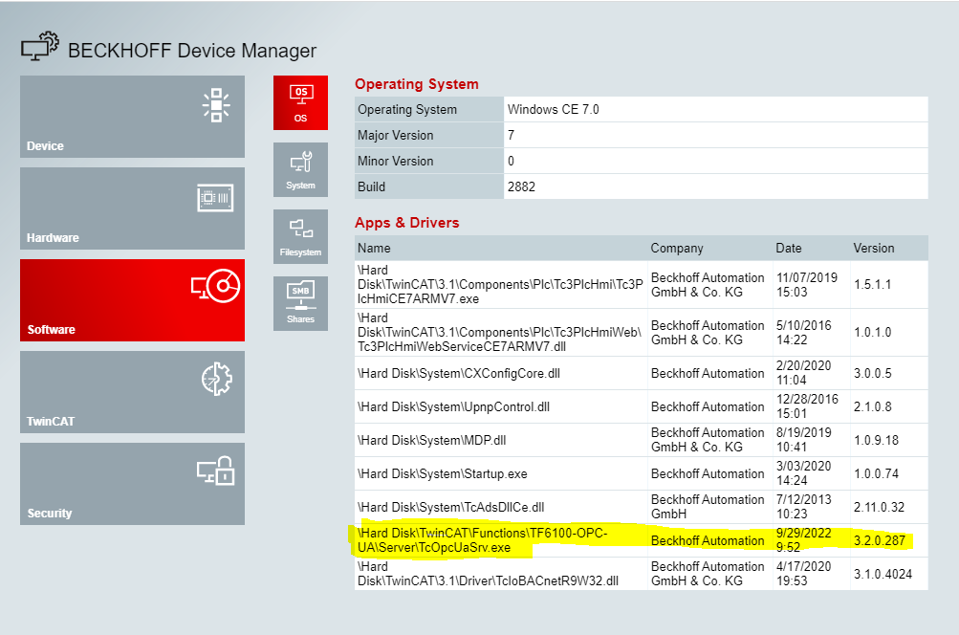Select the OS sub-tab icon
Image resolution: width=959 pixels, height=635 pixels.
point(300,102)
